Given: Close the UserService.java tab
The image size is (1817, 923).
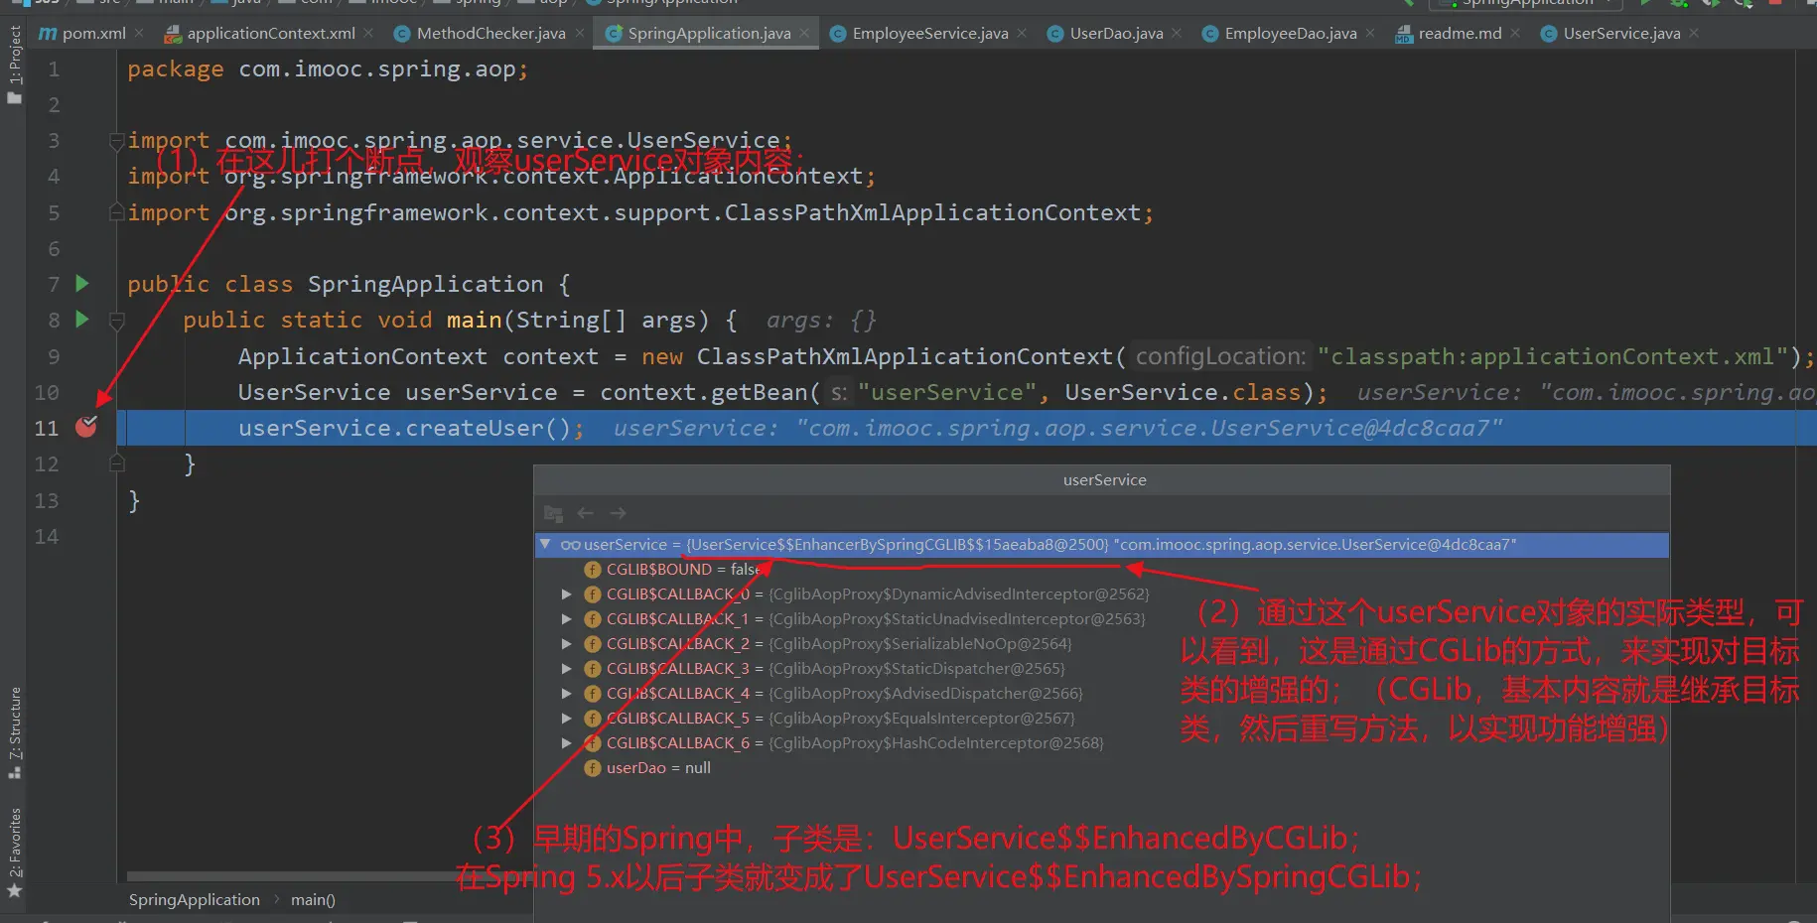Looking at the screenshot, I should tap(1694, 33).
